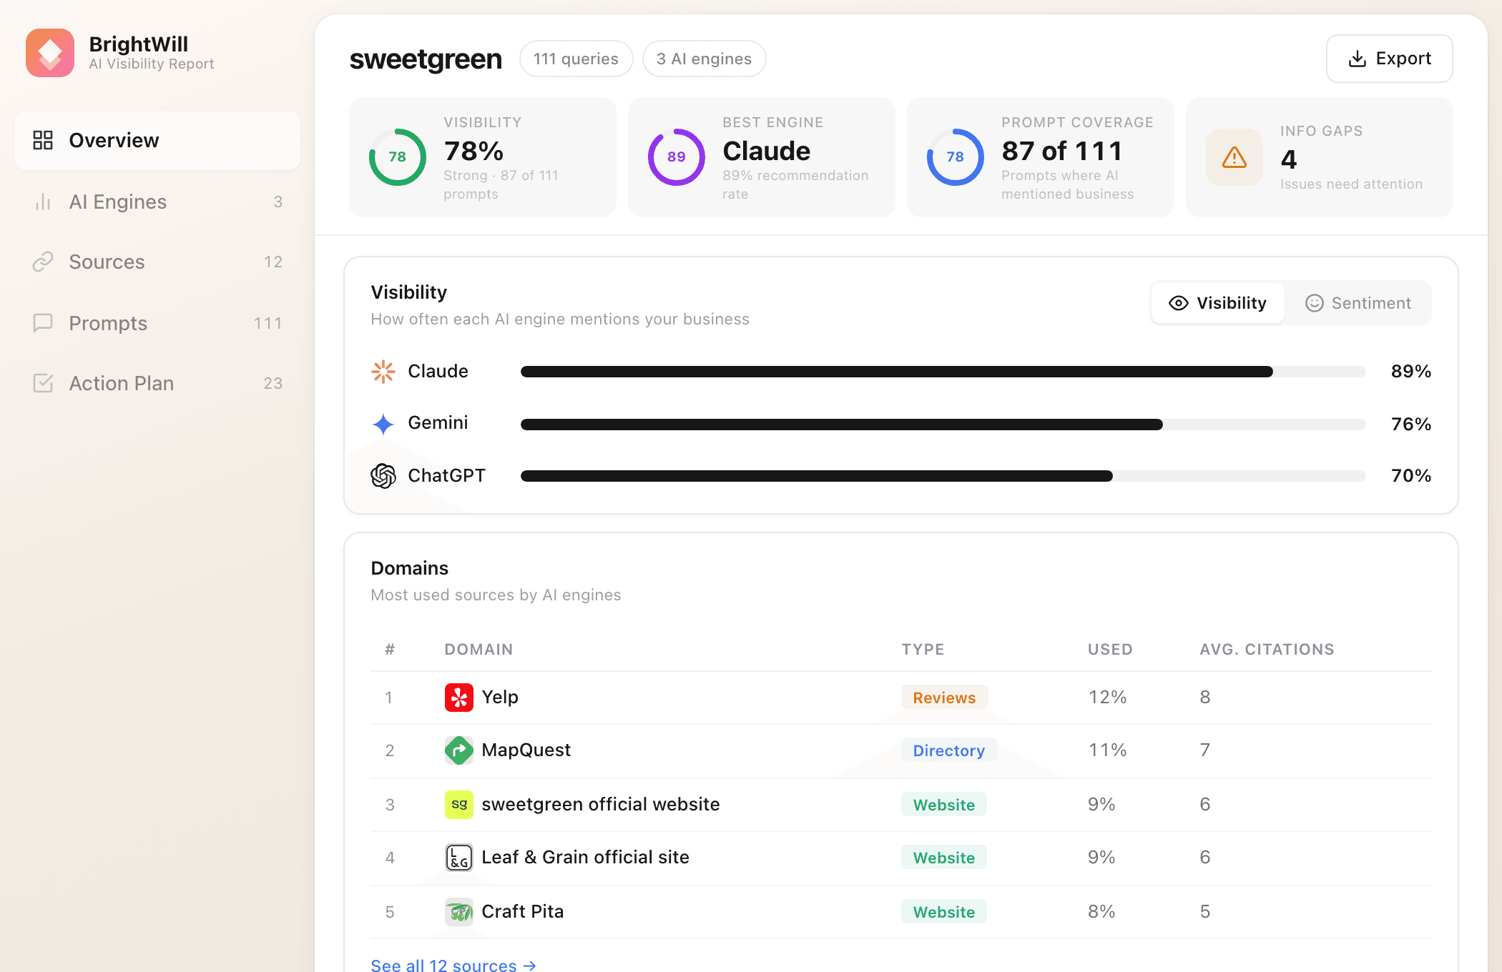1502x972 pixels.
Task: Click the Leaf & Grain logo icon
Action: (459, 858)
